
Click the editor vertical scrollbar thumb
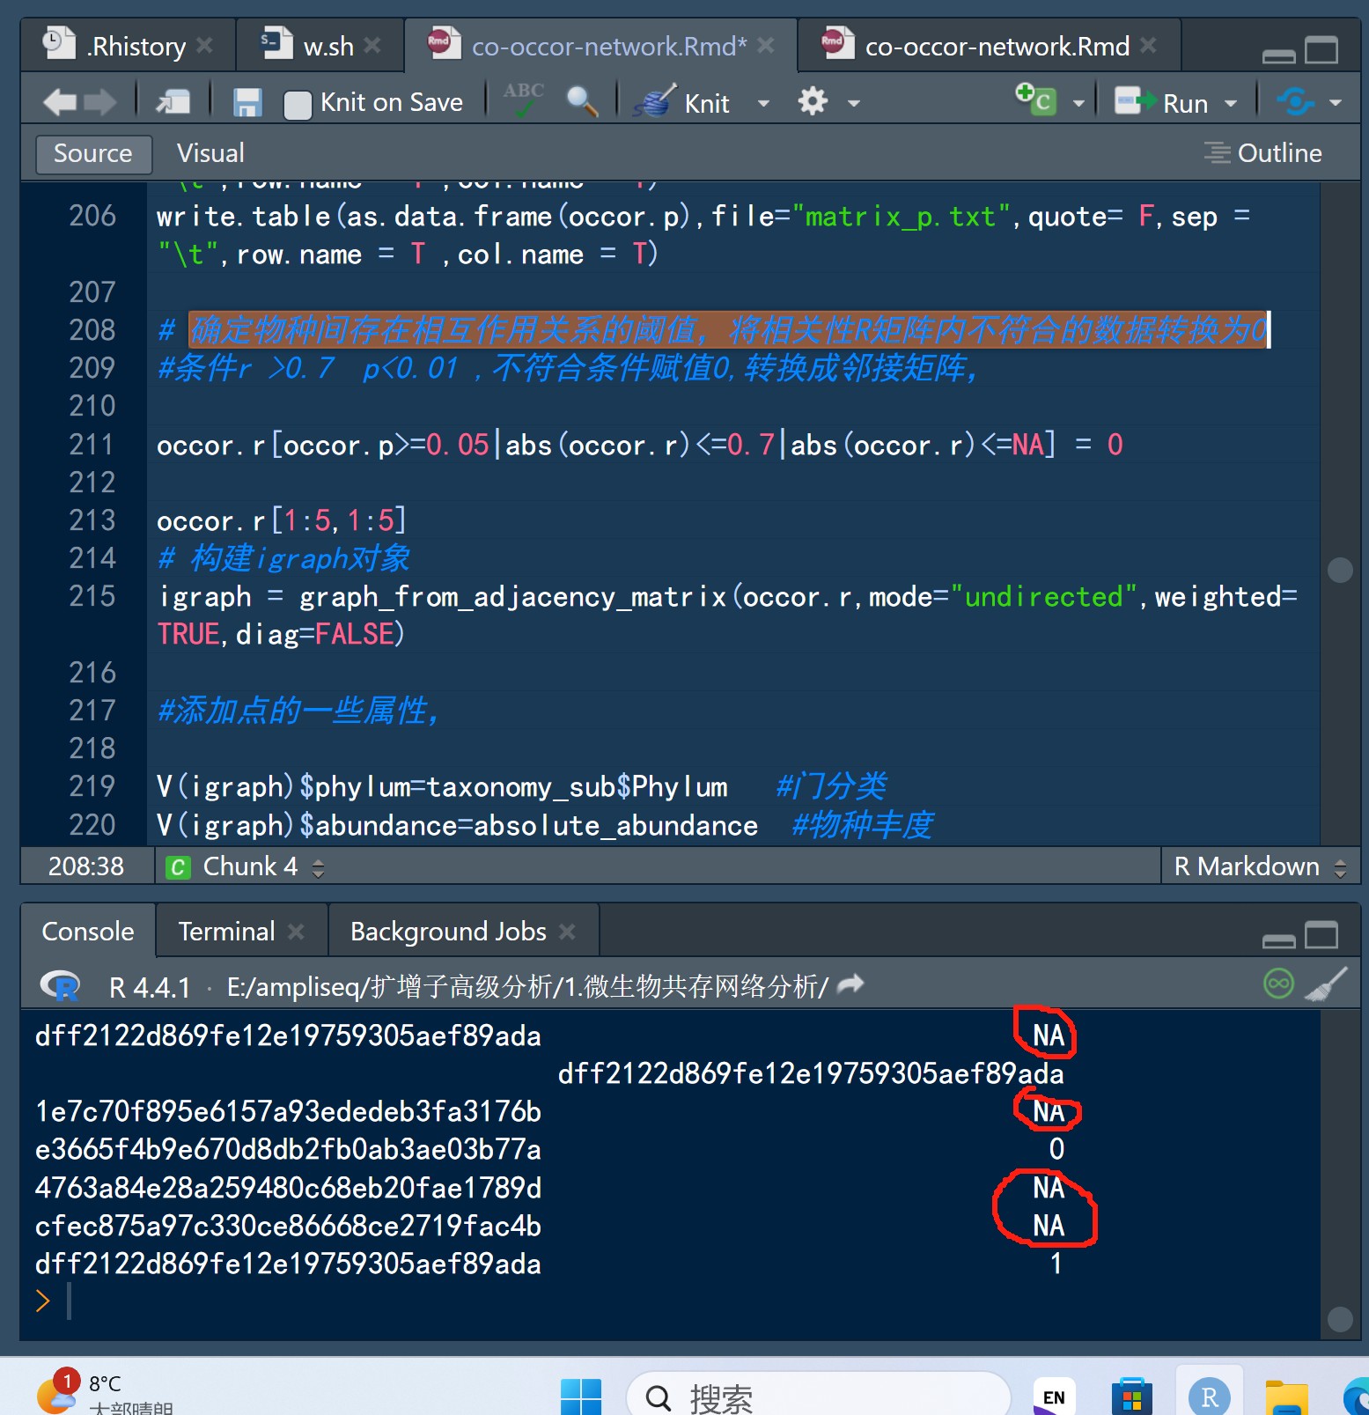click(1340, 571)
